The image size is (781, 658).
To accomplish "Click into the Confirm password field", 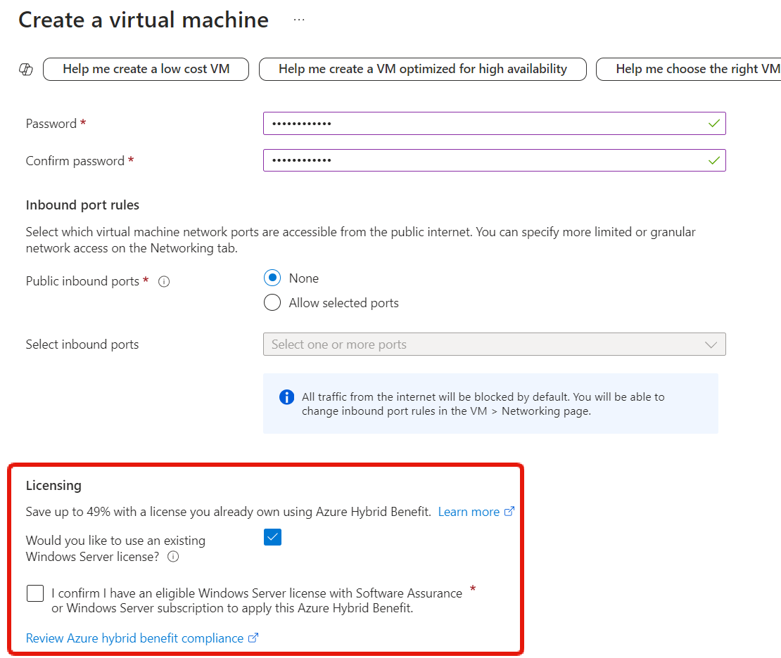I will [494, 160].
